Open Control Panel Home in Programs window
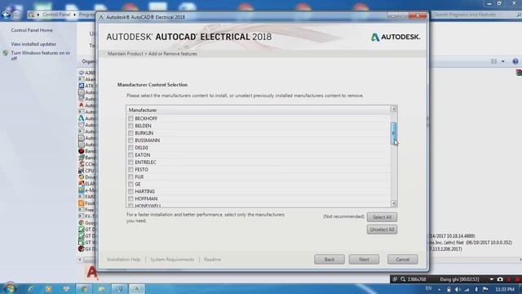 click(32, 30)
